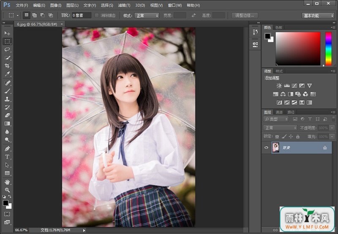Switch to the 路径 paths tab

tap(291, 112)
